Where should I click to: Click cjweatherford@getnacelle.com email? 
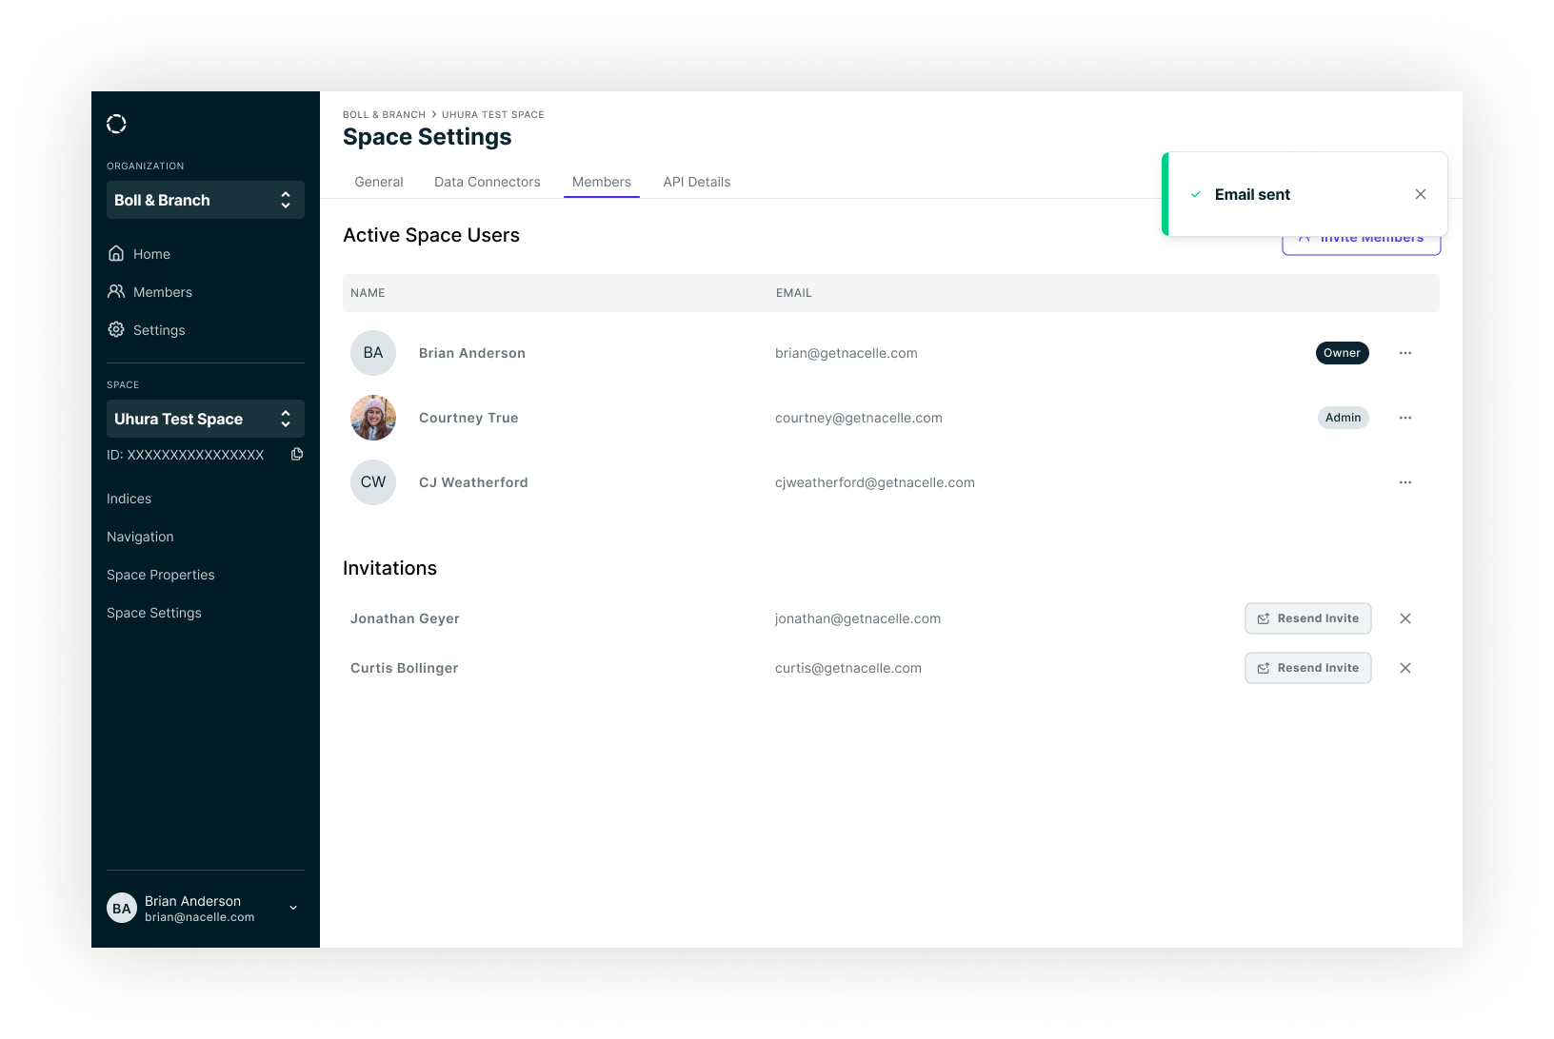(x=875, y=482)
